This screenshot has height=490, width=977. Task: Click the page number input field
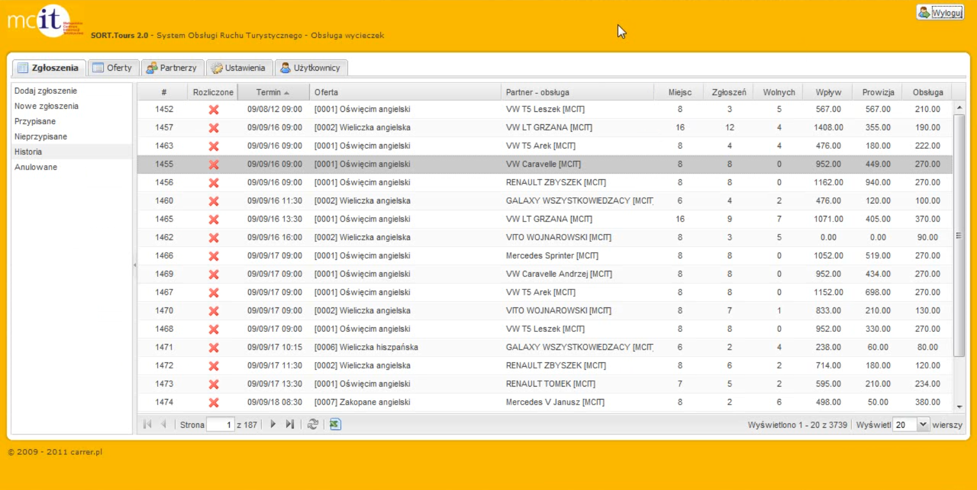coord(221,424)
